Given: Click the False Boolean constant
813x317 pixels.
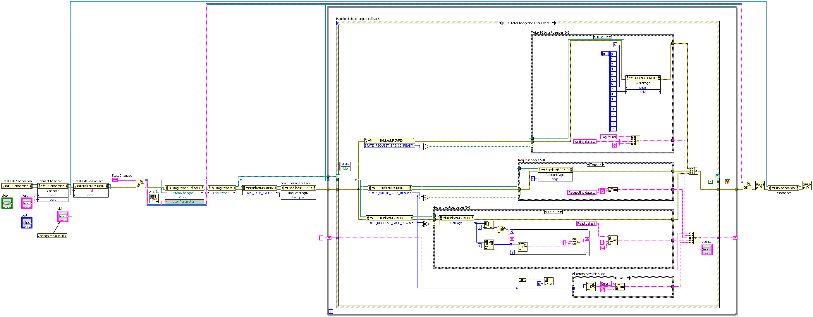Looking at the screenshot, I should pyautogui.click(x=710, y=182).
